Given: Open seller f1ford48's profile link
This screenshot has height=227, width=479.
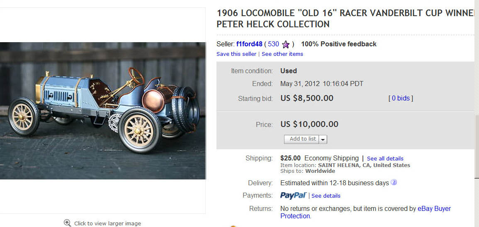Looking at the screenshot, I should pyautogui.click(x=249, y=44).
